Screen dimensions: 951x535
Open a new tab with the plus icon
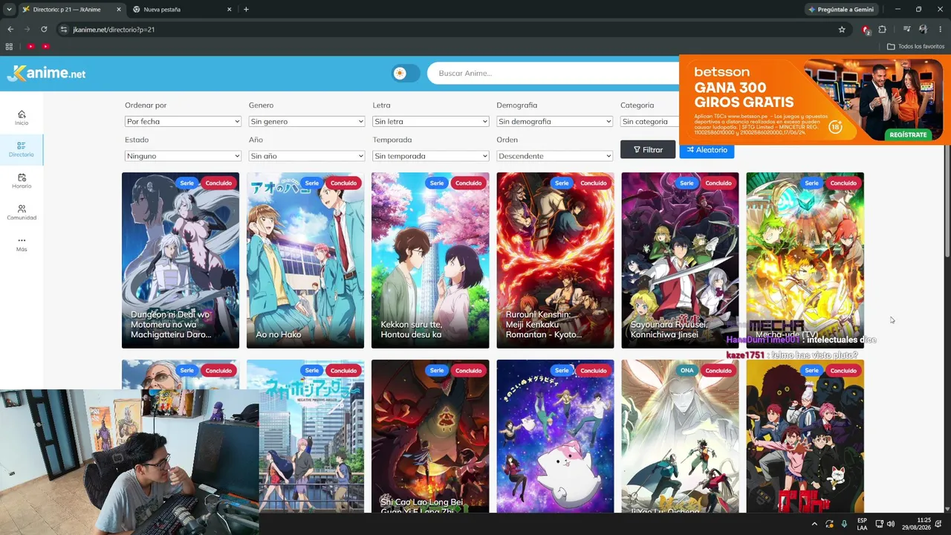click(246, 10)
